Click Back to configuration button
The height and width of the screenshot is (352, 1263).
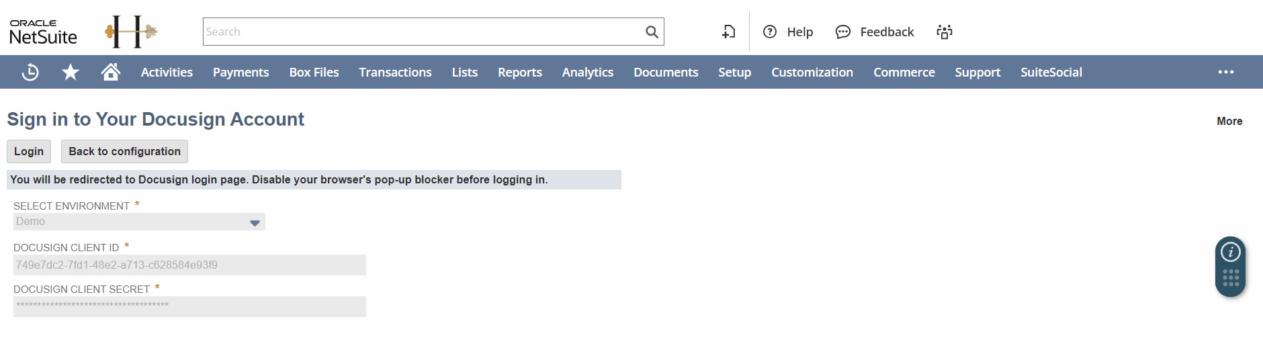click(x=124, y=151)
